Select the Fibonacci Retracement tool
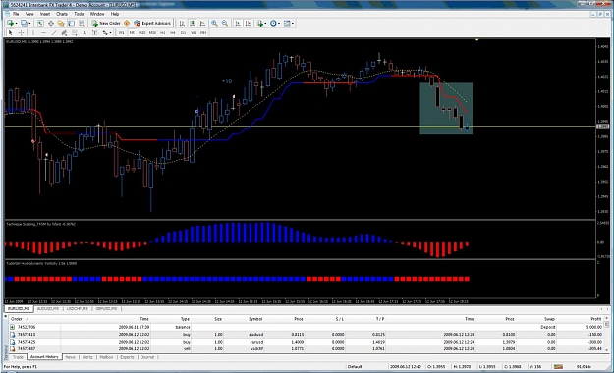614x373 pixels. pos(74,32)
